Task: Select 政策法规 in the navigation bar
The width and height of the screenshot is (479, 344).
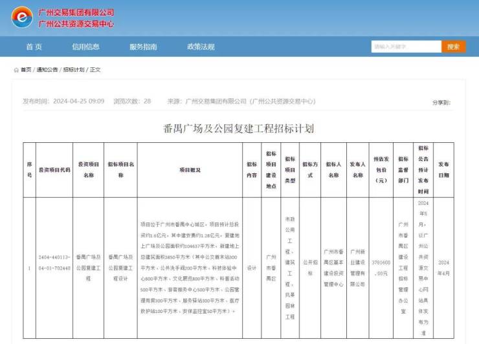Action: click(201, 47)
